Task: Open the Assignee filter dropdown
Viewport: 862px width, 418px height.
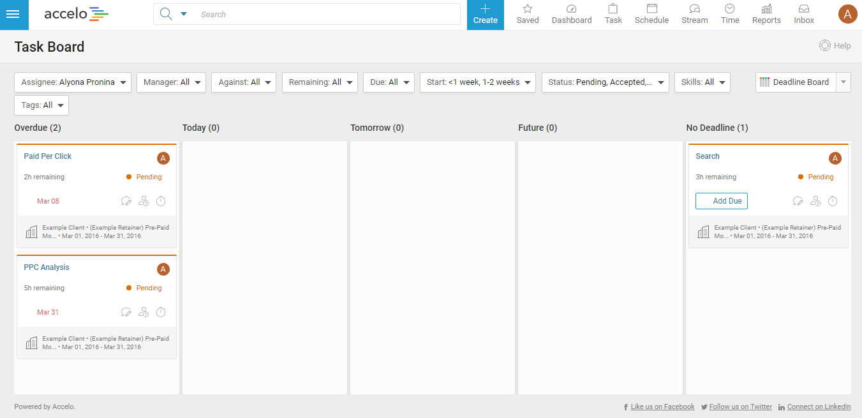Action: tap(73, 82)
